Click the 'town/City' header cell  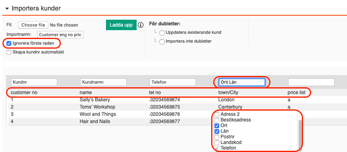[228, 92]
